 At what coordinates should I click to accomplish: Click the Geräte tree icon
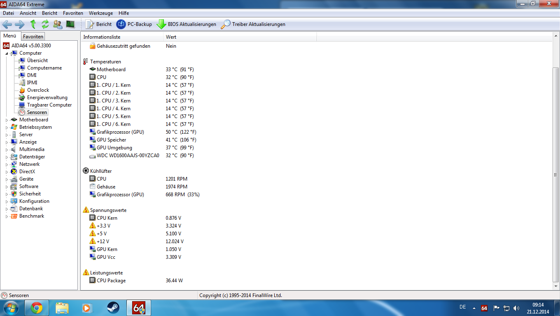coord(14,179)
